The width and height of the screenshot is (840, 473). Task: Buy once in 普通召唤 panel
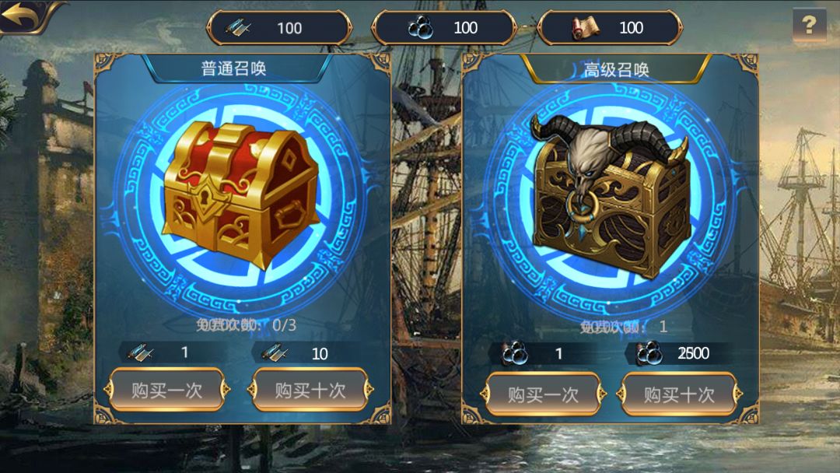[x=166, y=390]
